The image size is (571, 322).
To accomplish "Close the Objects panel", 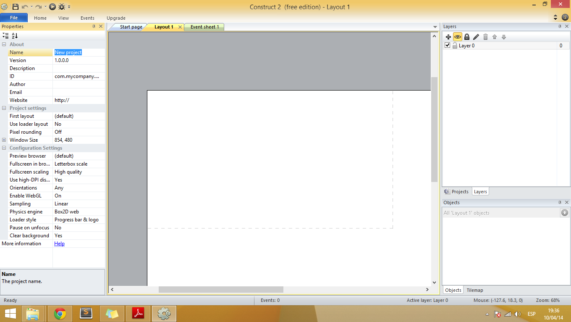I will point(566,203).
